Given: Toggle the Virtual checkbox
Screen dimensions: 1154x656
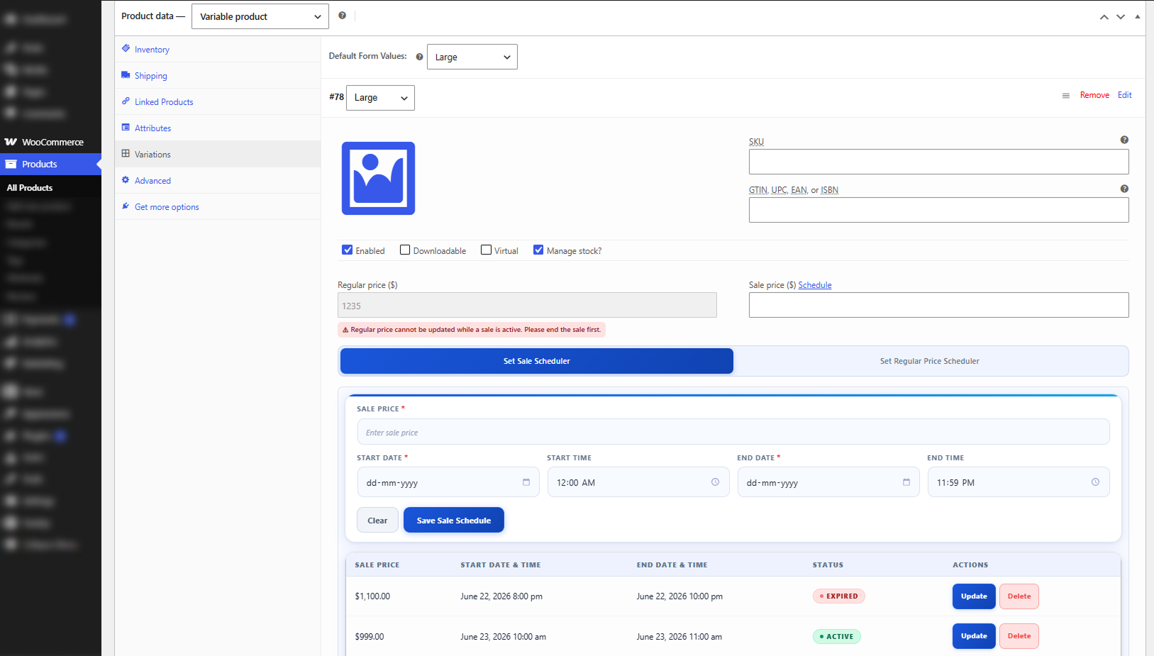Looking at the screenshot, I should 486,250.
